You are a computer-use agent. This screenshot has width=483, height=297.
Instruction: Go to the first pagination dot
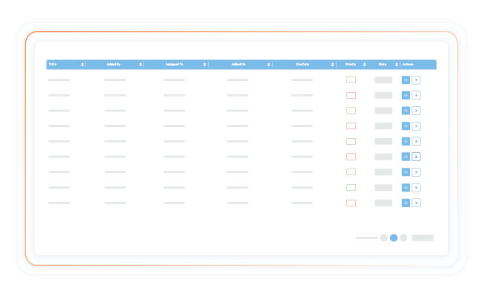point(383,238)
